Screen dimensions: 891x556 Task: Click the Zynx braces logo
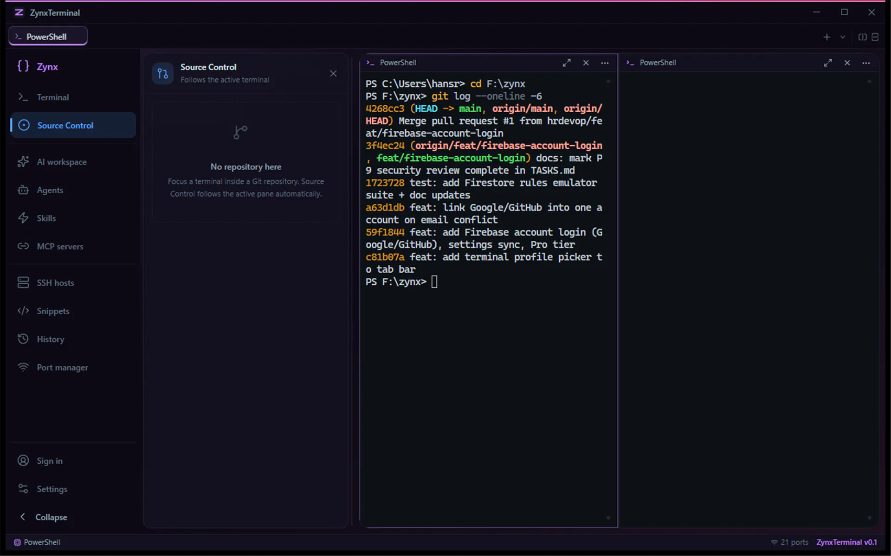pos(23,66)
